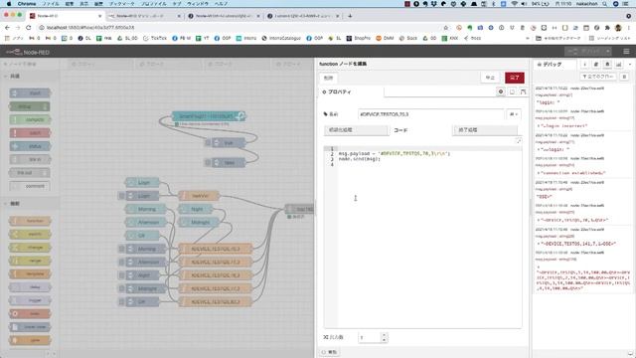Click the 削除 delete button in tray
The width and height of the screenshot is (636, 358).
(x=328, y=78)
